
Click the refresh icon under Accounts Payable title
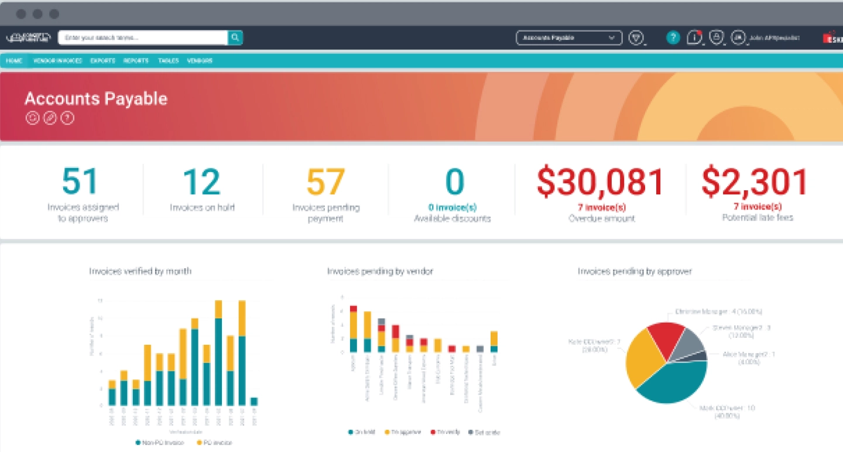[x=32, y=118]
